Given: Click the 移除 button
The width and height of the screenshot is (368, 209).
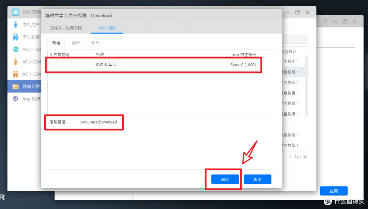Looking at the screenshot, I should coord(95,43).
